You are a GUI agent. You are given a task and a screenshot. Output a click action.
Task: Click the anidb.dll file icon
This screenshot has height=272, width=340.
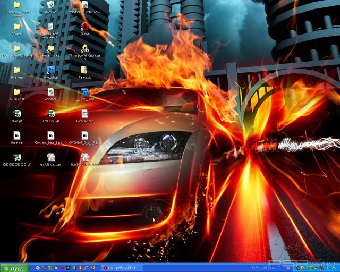point(50,92)
